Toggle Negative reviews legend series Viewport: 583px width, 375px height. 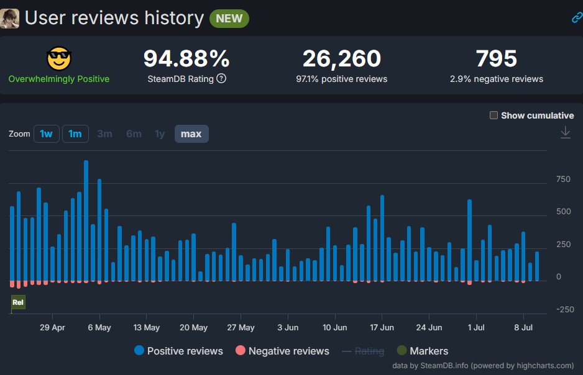[x=283, y=351]
